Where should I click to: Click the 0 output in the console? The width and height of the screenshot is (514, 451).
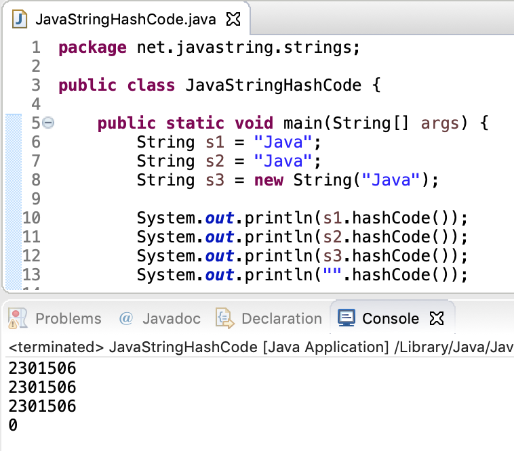[x=13, y=426]
